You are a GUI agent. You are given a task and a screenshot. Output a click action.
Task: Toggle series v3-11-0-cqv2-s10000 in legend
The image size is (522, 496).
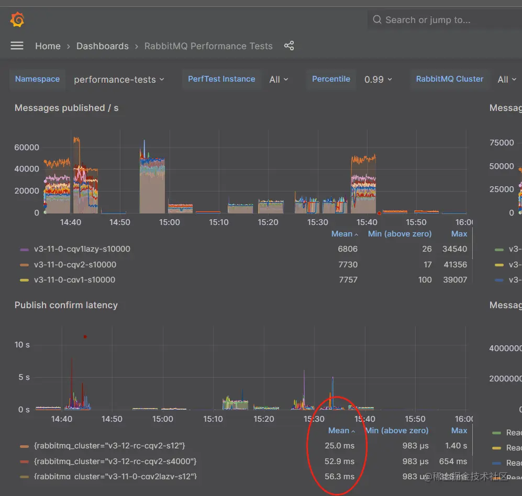(75, 265)
